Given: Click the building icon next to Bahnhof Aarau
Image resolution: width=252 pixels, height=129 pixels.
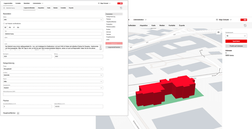Looking at the screenshot, I should click(4, 8).
